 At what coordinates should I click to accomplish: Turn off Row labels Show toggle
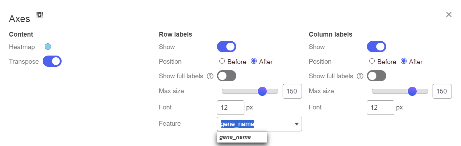coord(226,47)
